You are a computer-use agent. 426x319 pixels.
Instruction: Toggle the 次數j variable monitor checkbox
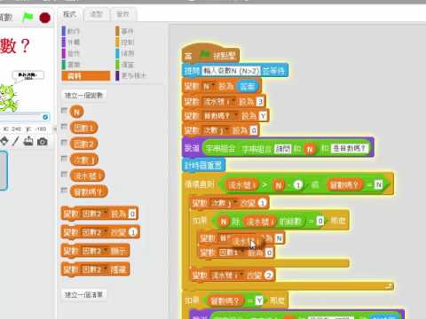(x=64, y=159)
